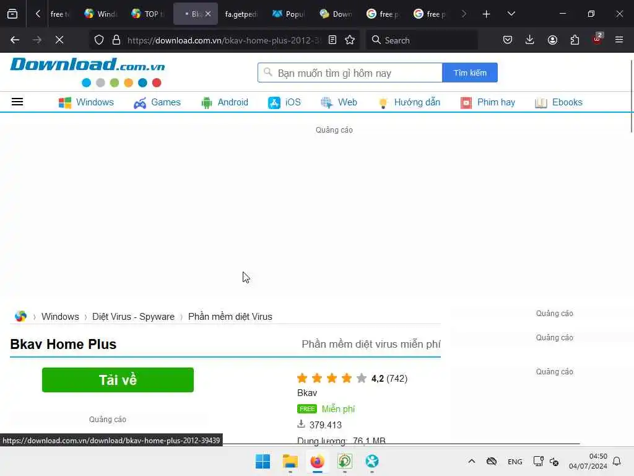Open the Android category
The width and height of the screenshot is (634, 476).
[224, 102]
